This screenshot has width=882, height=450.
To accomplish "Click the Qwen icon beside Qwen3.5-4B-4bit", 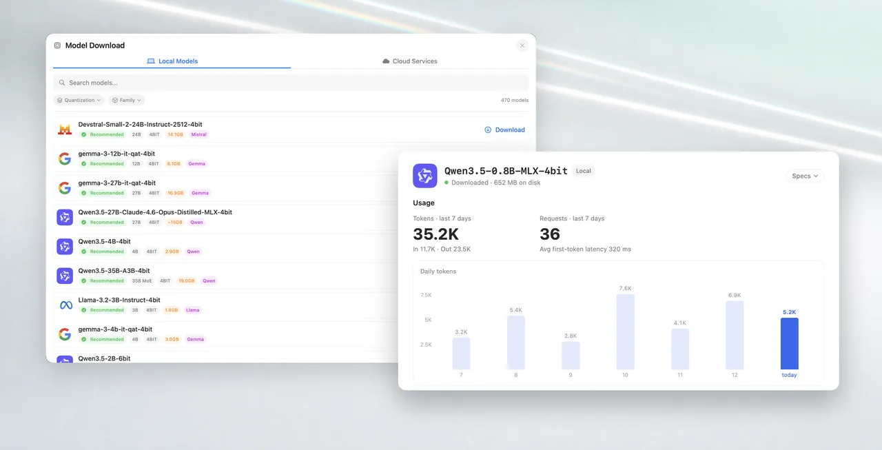I will pyautogui.click(x=65, y=246).
